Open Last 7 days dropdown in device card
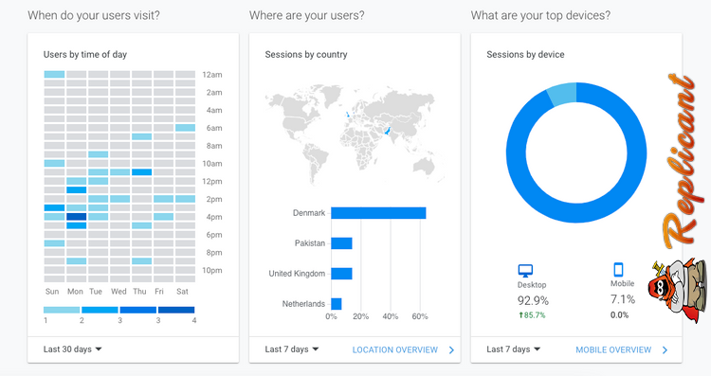 513,349
